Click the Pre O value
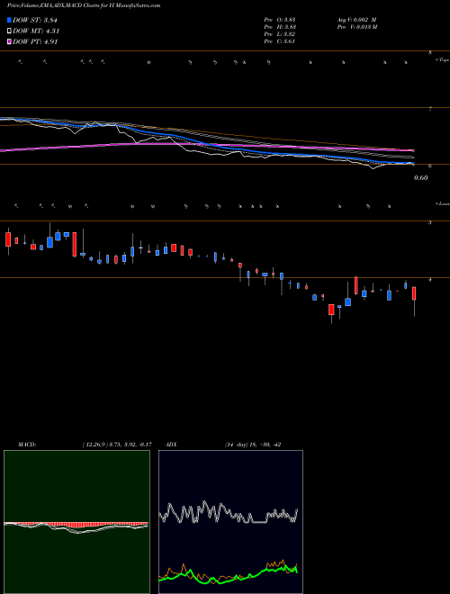The image size is (450, 594). tap(280, 20)
